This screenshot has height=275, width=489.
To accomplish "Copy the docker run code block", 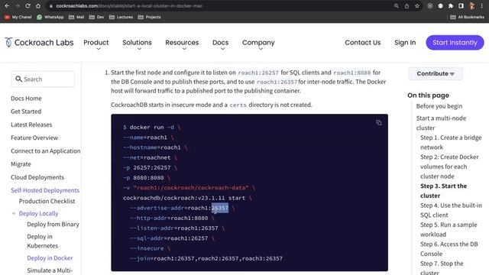I will (379, 122).
